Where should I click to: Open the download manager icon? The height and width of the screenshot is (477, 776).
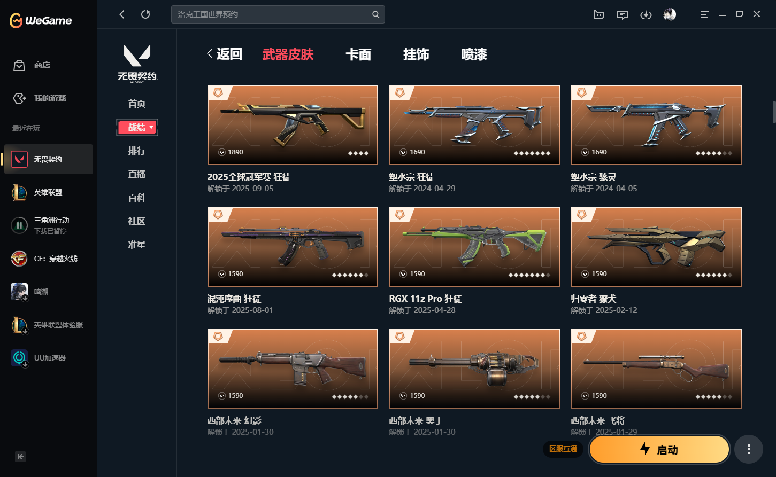[646, 14]
